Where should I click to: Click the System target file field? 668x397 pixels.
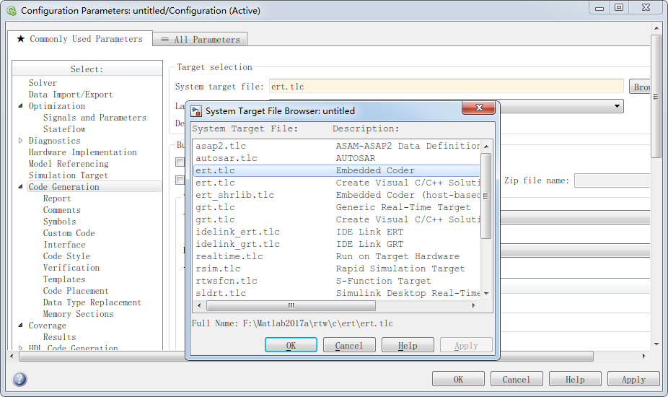click(x=446, y=87)
